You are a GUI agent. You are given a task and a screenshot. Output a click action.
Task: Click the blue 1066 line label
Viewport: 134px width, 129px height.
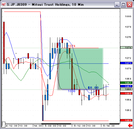click(x=72, y=91)
